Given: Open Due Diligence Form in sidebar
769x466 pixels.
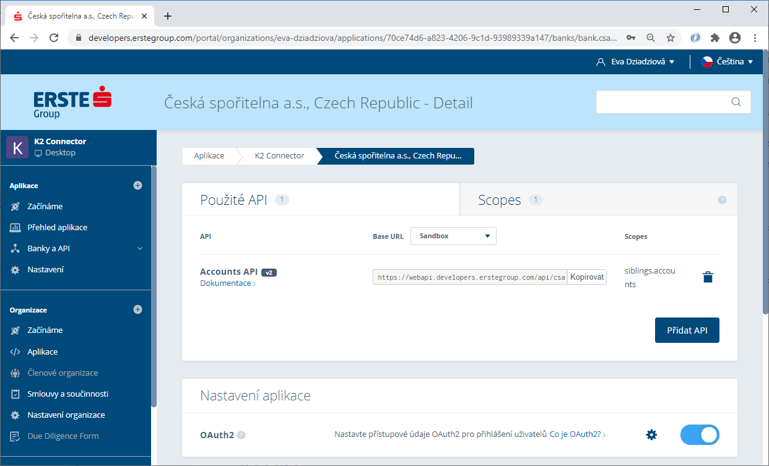Looking at the screenshot, I should (63, 436).
